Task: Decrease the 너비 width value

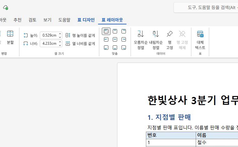Action: pos(60,45)
